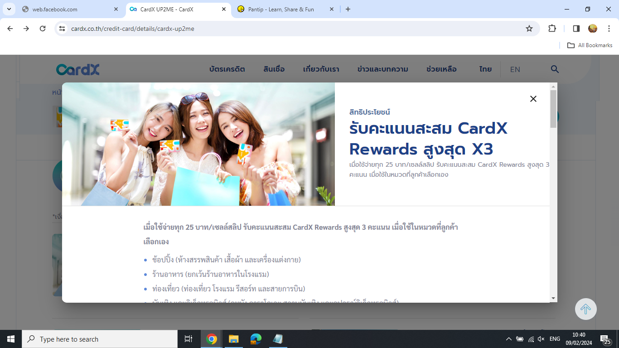Screen dimensions: 619x348
Task: Click the popup scrollbar down arrow
Action: (x=553, y=298)
